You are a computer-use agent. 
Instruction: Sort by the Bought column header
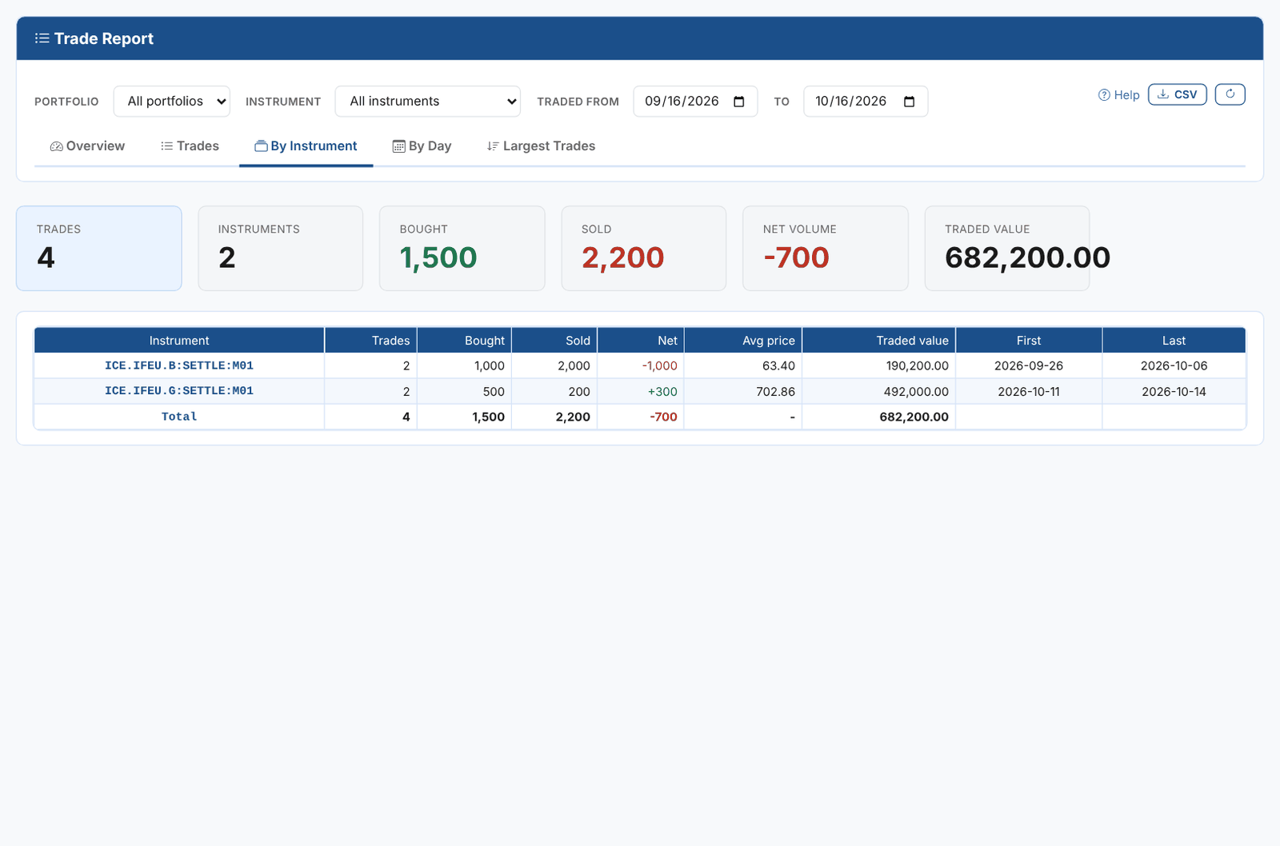[x=465, y=341]
